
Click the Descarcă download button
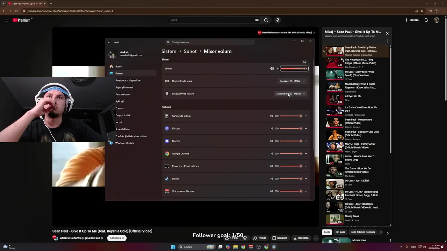click(x=301, y=238)
